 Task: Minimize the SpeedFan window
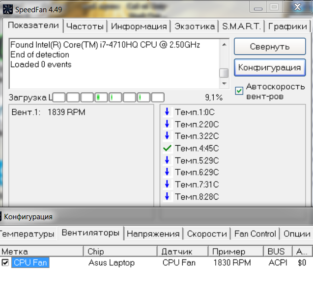tap(258, 7)
